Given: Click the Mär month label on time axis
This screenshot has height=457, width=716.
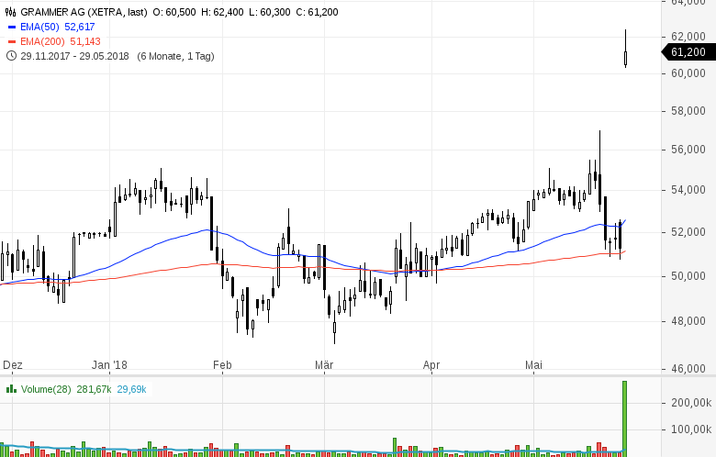Looking at the screenshot, I should click(x=324, y=365).
